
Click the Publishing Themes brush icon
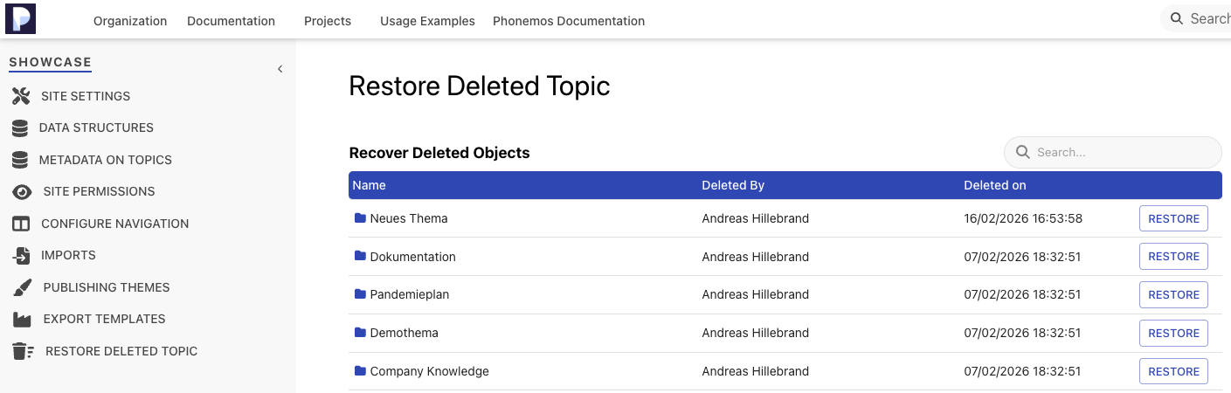click(23, 287)
